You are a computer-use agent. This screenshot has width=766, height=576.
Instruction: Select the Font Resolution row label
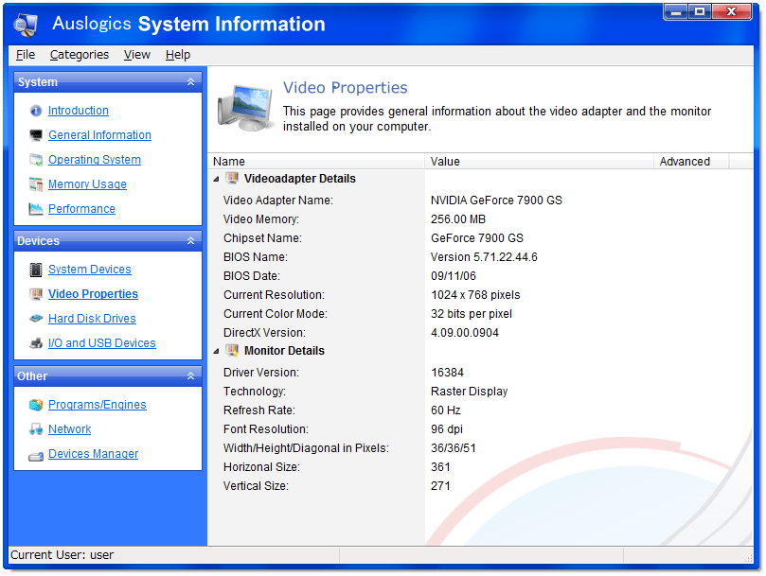266,429
